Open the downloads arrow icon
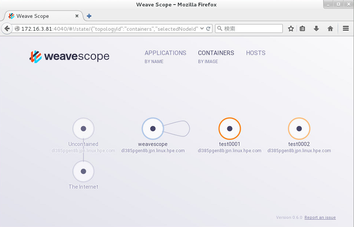Viewport: 354px width, 227px height. pyautogui.click(x=316, y=29)
